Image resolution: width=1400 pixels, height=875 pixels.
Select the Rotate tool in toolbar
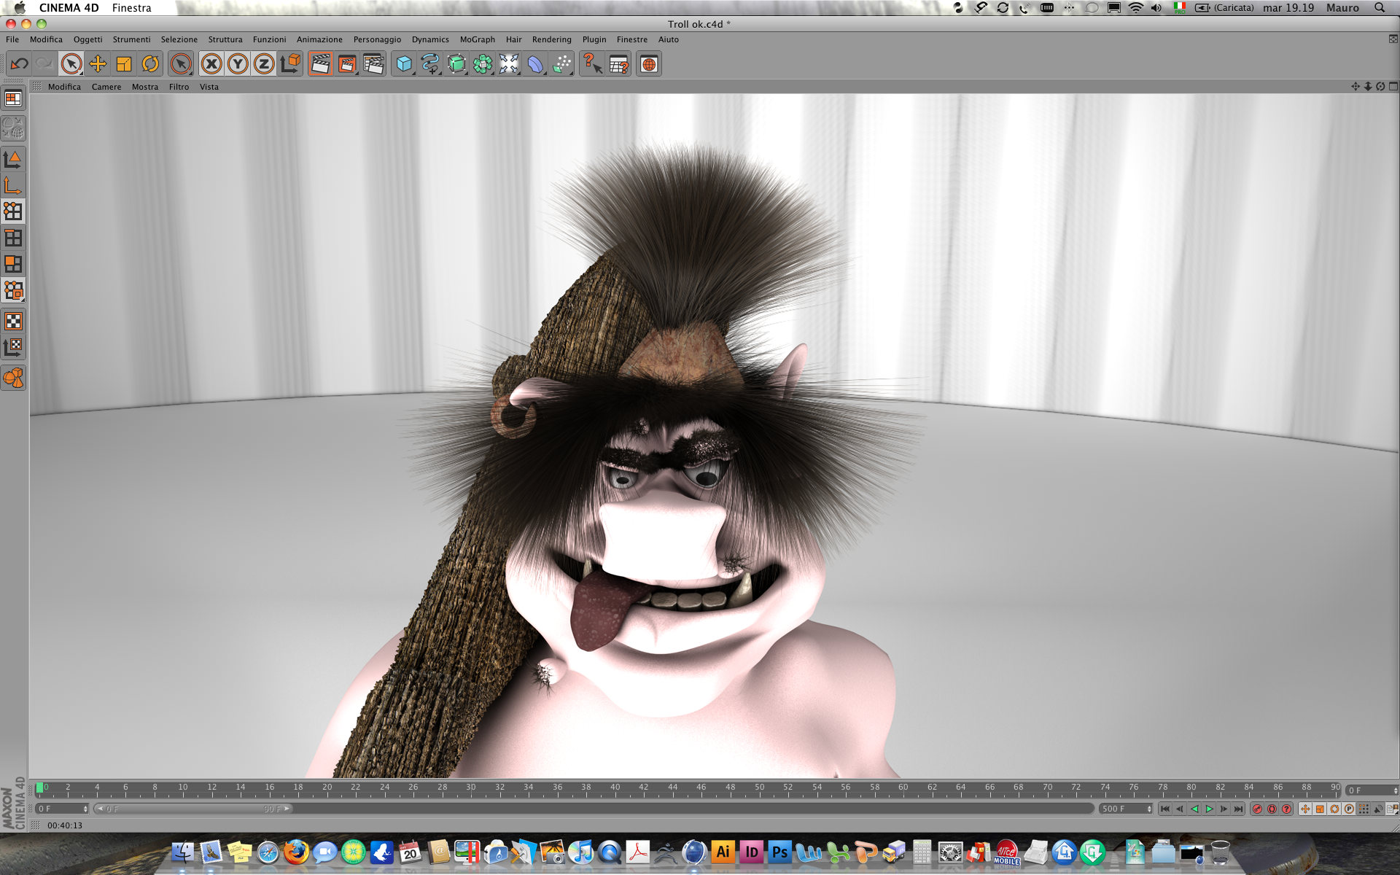pyautogui.click(x=150, y=64)
